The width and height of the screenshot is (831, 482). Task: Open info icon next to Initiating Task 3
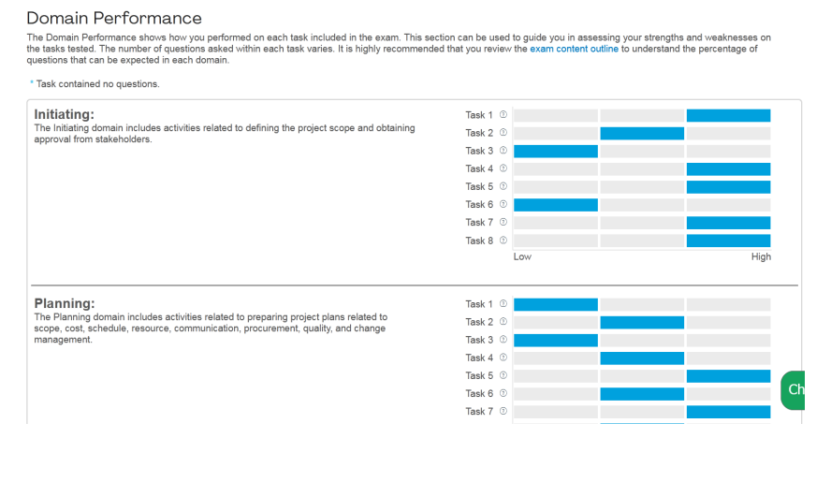503,151
